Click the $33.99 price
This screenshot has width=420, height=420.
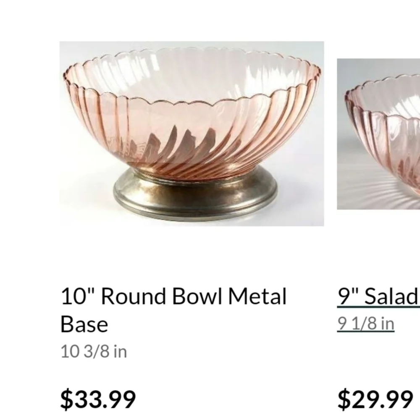98,399
